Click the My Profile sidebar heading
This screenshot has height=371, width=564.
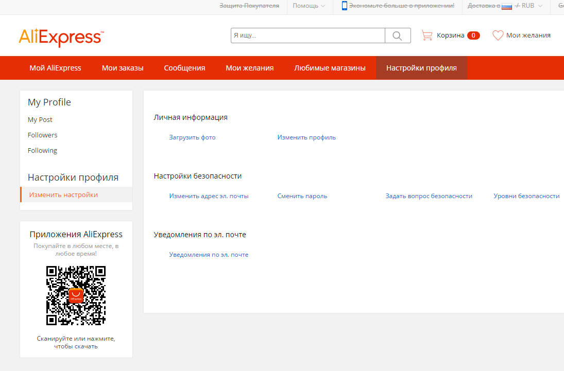point(49,102)
